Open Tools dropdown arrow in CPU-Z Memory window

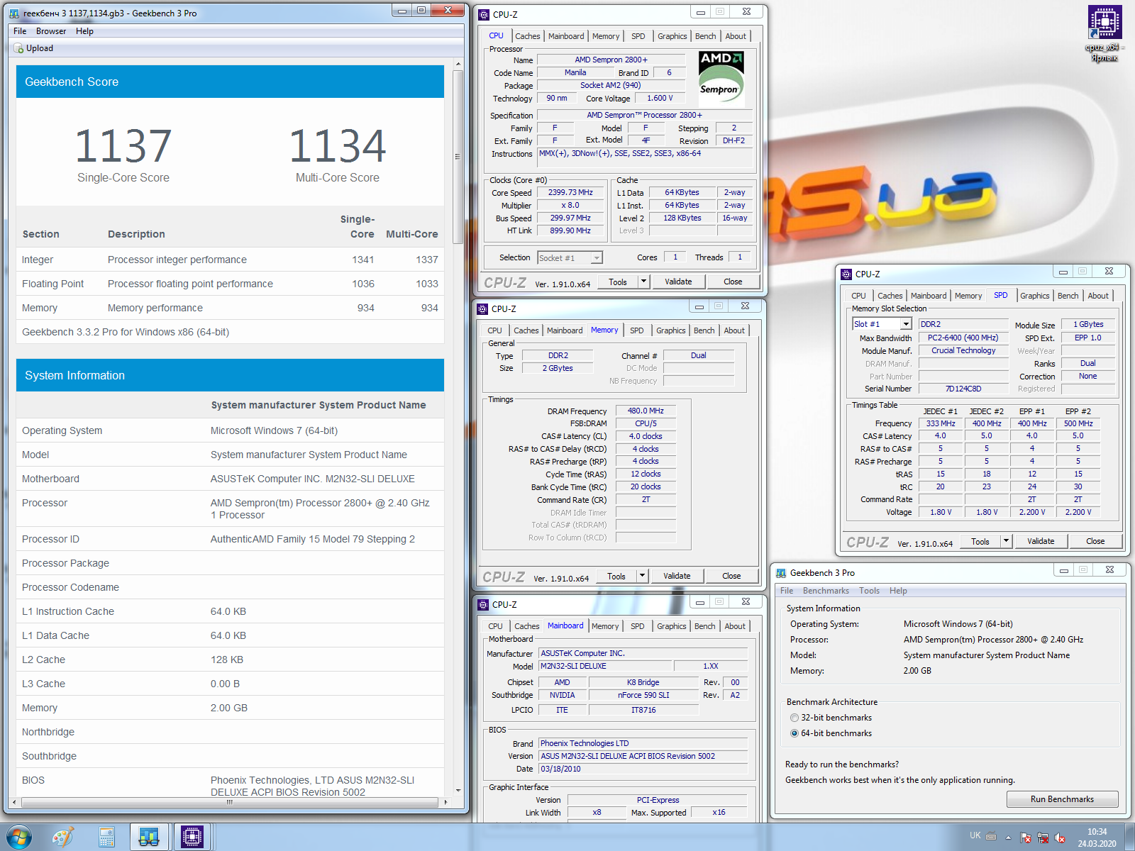[642, 576]
